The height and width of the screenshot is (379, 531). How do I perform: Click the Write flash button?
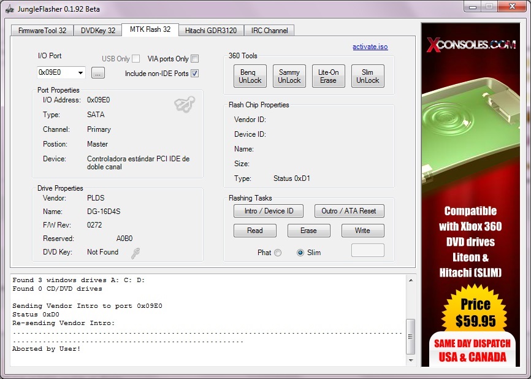click(363, 231)
